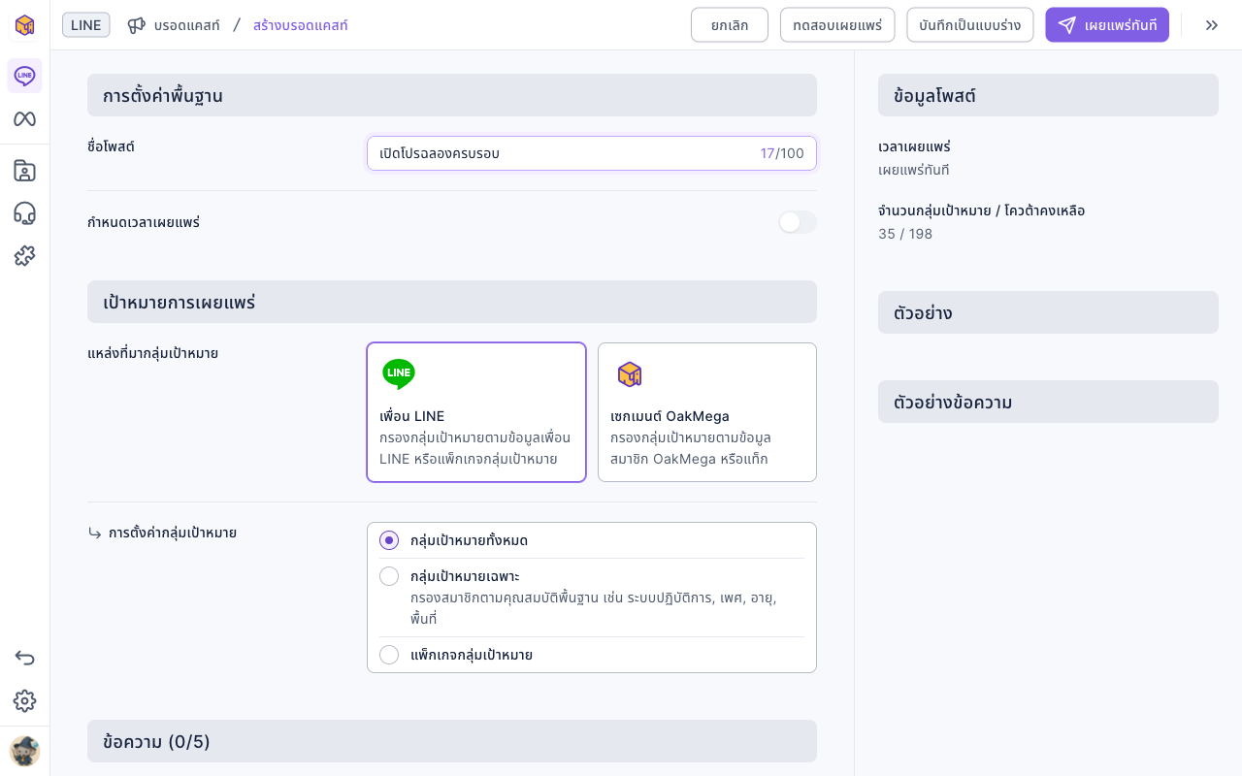Choose the เซกเมนต์ OakMega audience source card
Image resolution: width=1242 pixels, height=776 pixels.
(707, 412)
